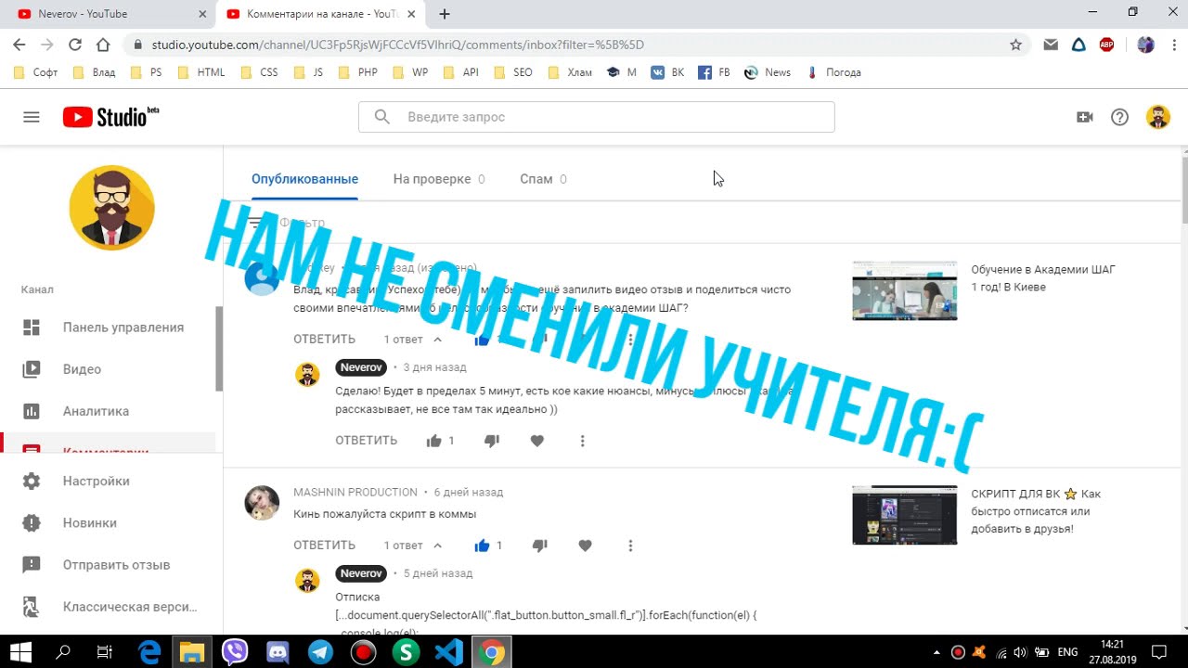Select the Спам tab
The width and height of the screenshot is (1188, 668).
pyautogui.click(x=543, y=179)
